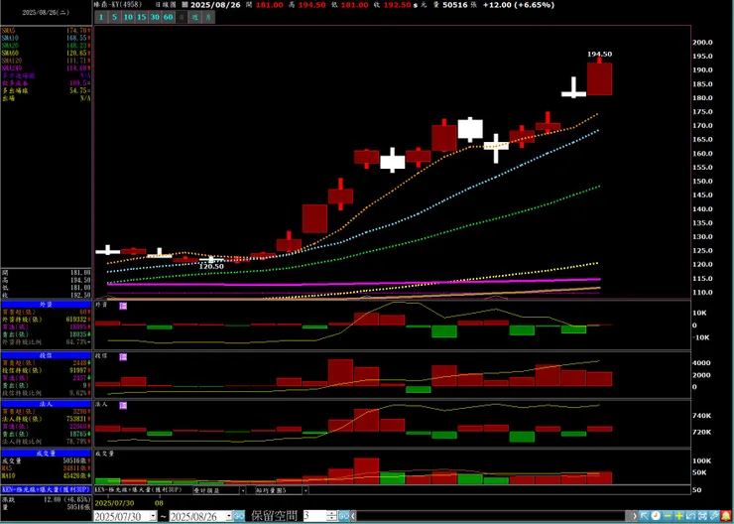Select the 投信 blue panel header
Screen dimensions: 734x524
[x=46, y=355]
